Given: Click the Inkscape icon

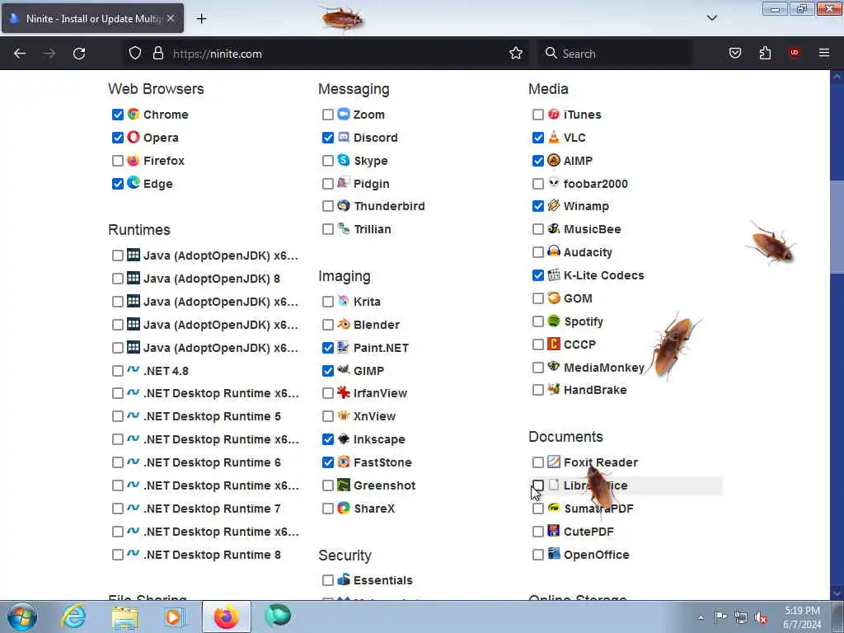Looking at the screenshot, I should [344, 439].
